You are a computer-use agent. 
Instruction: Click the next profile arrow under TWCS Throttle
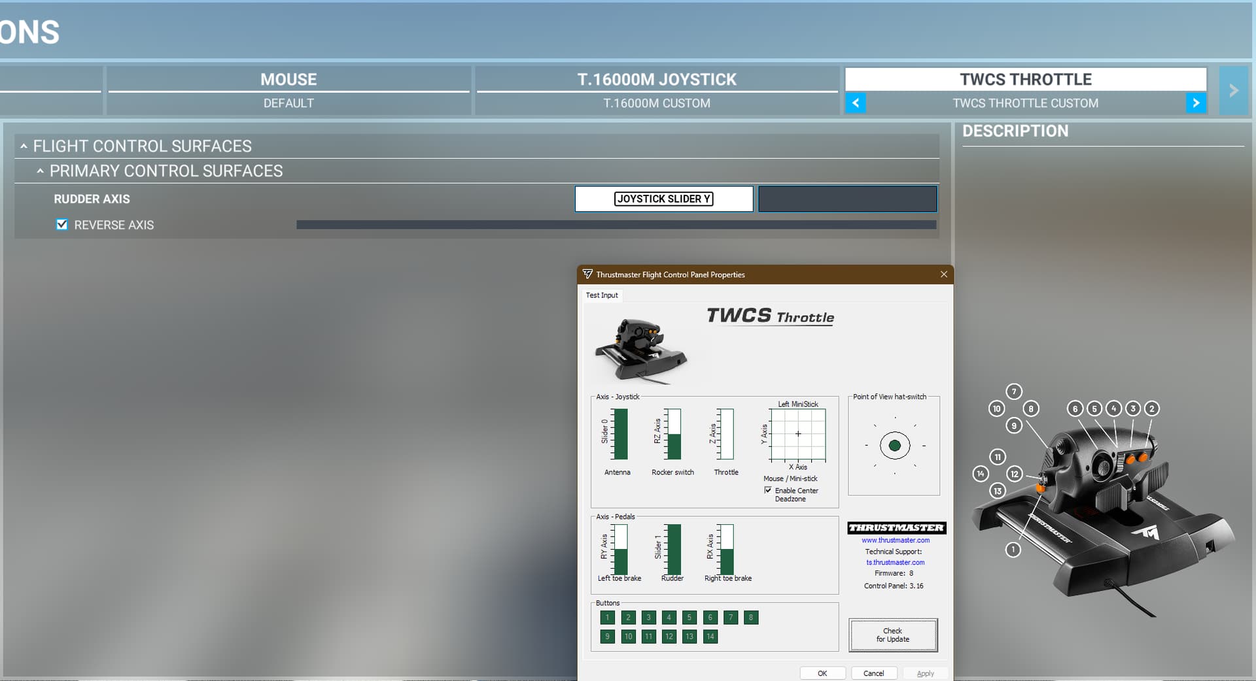(x=1196, y=103)
